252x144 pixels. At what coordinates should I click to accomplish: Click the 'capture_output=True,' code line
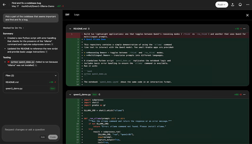click(x=109, y=140)
